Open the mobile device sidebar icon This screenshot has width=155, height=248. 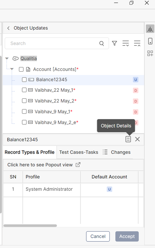point(150,41)
